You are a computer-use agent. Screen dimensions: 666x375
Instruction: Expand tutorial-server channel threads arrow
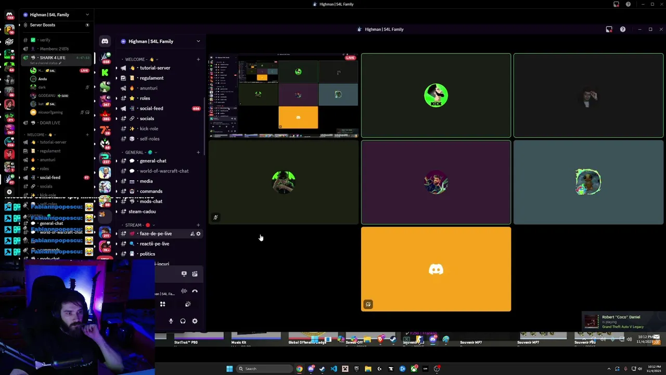tap(117, 68)
